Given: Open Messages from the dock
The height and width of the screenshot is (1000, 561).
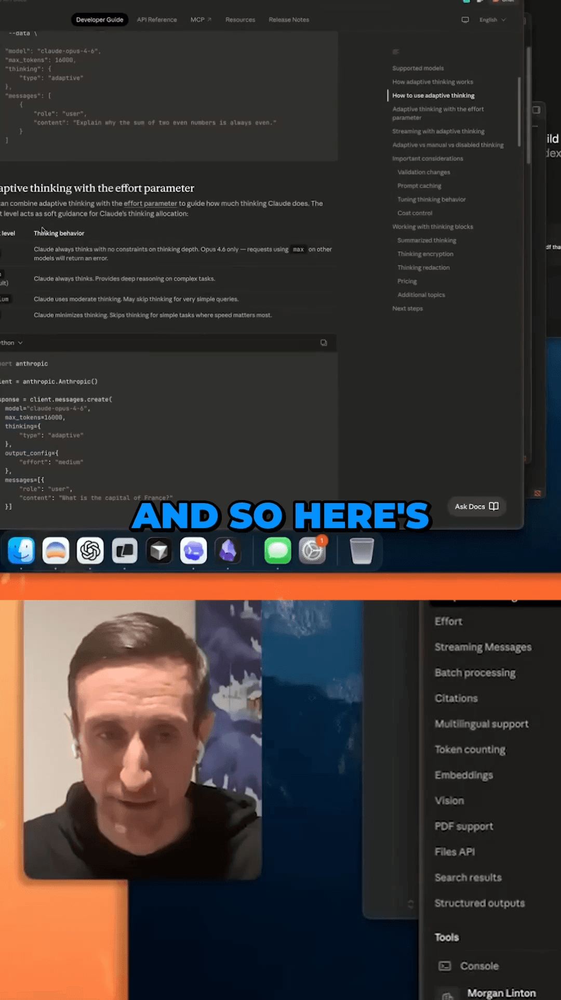Looking at the screenshot, I should [x=278, y=550].
